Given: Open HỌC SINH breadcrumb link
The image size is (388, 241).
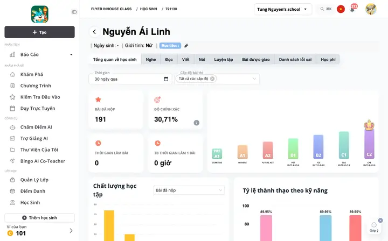Looking at the screenshot, I should click(x=149, y=9).
